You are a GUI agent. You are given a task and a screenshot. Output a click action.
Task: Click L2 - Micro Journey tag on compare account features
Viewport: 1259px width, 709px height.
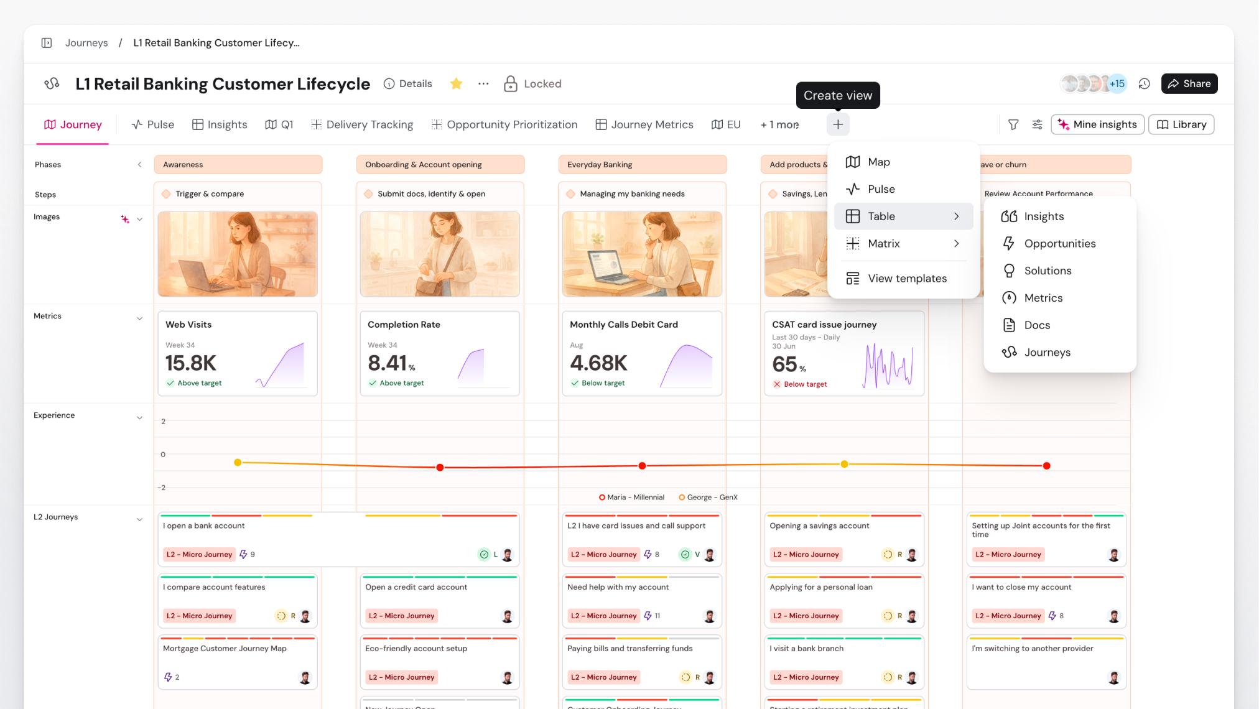[199, 616]
